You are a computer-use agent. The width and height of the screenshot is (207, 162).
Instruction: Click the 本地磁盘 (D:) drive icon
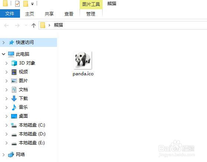tap(14, 135)
